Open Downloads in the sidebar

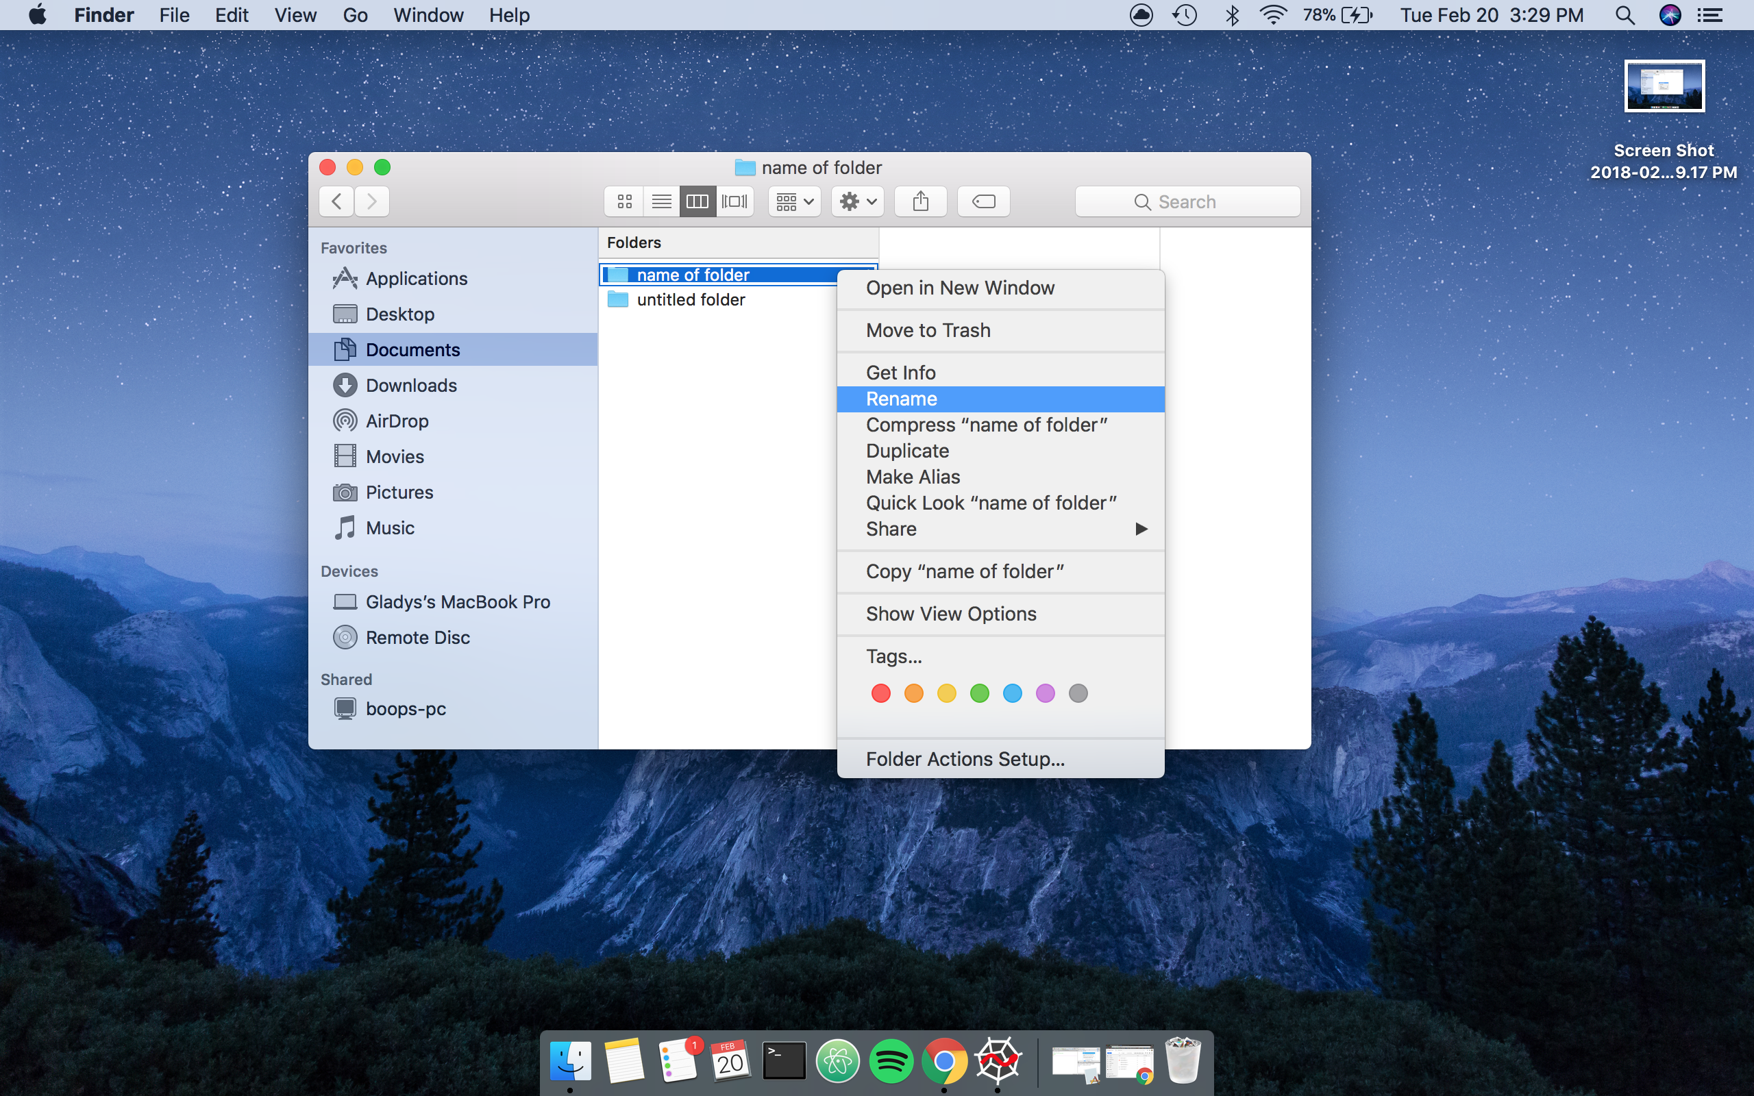453,385
